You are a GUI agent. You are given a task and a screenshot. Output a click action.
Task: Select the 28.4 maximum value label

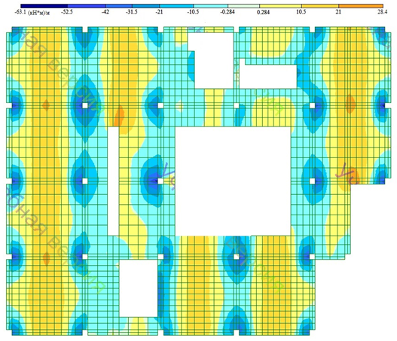click(x=383, y=12)
